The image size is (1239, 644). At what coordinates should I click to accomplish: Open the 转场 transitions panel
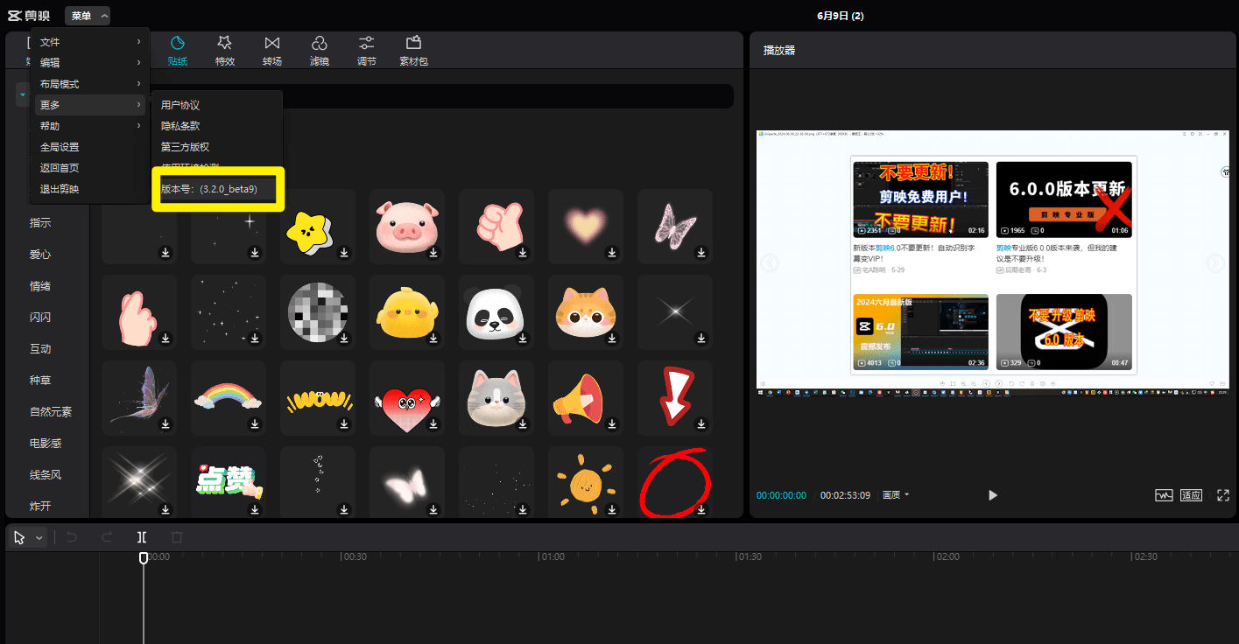click(x=272, y=51)
